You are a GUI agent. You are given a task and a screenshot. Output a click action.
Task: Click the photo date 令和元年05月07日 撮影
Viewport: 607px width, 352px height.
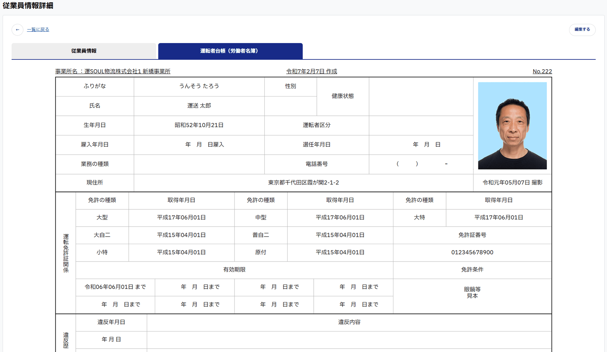tap(512, 182)
